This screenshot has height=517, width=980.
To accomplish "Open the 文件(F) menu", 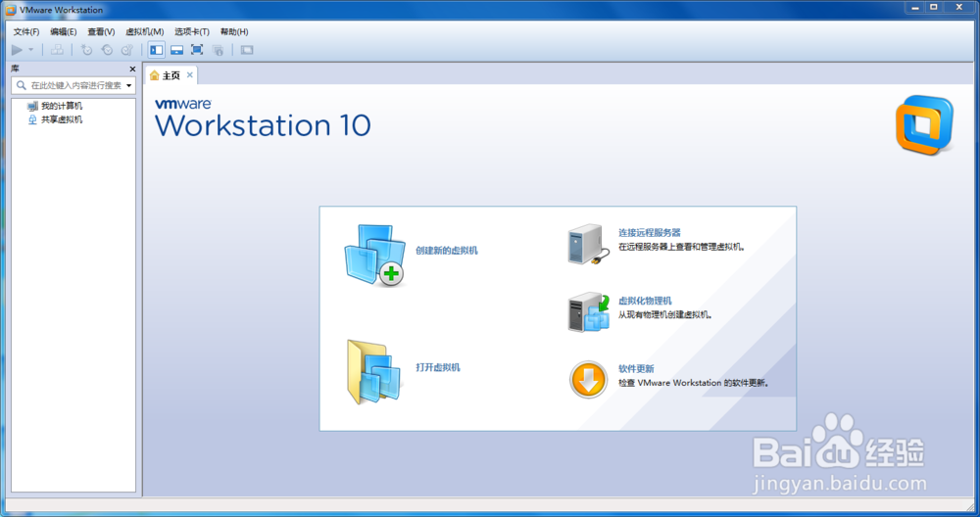I will coord(26,32).
